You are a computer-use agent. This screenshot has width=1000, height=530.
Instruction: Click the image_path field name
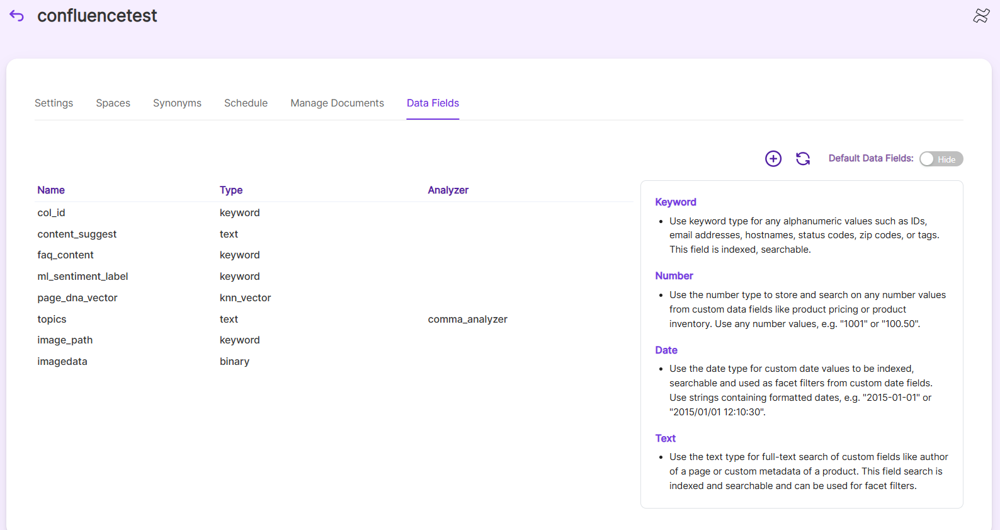[65, 340]
